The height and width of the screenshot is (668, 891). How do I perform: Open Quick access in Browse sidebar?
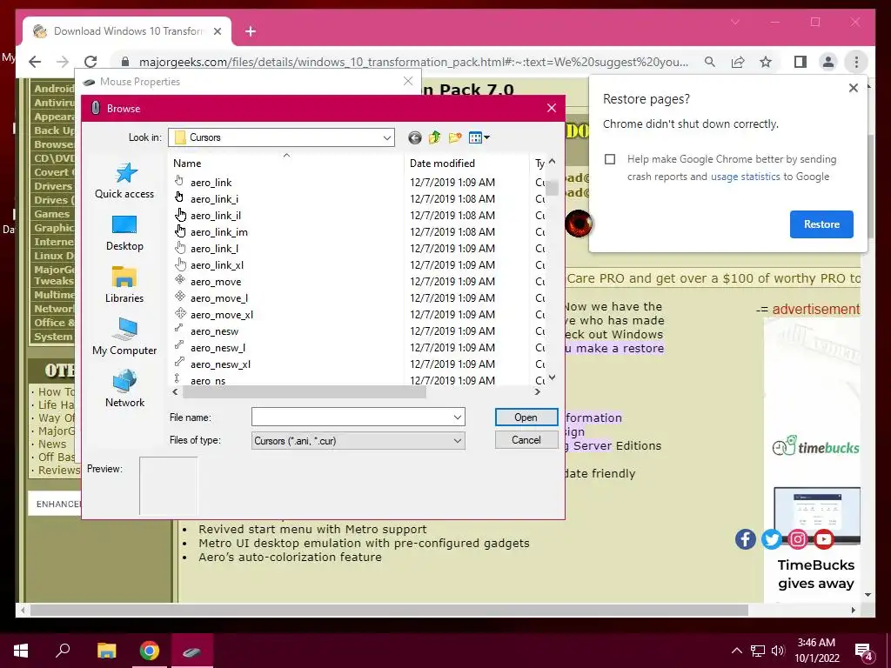pos(124,181)
